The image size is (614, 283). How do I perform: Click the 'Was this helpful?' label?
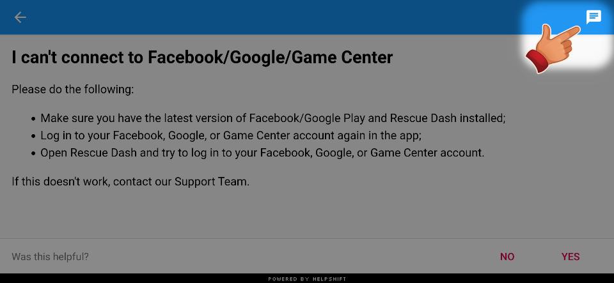[x=50, y=257]
